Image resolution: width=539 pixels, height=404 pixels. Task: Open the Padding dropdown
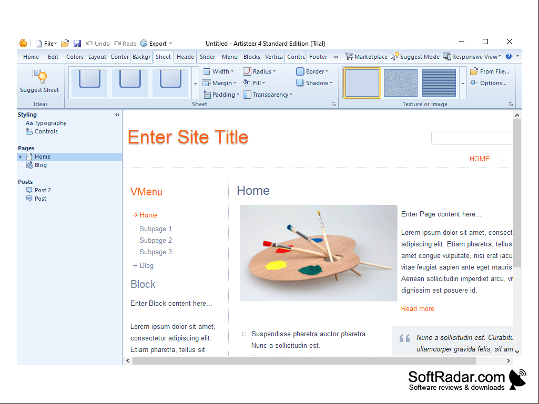(x=221, y=95)
